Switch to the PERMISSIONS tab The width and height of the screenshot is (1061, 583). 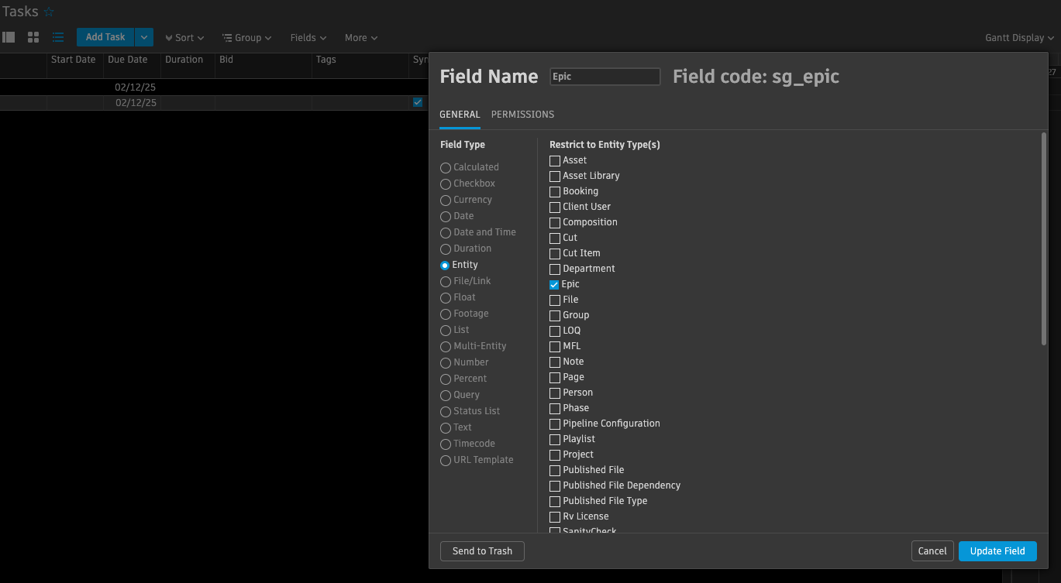(522, 115)
